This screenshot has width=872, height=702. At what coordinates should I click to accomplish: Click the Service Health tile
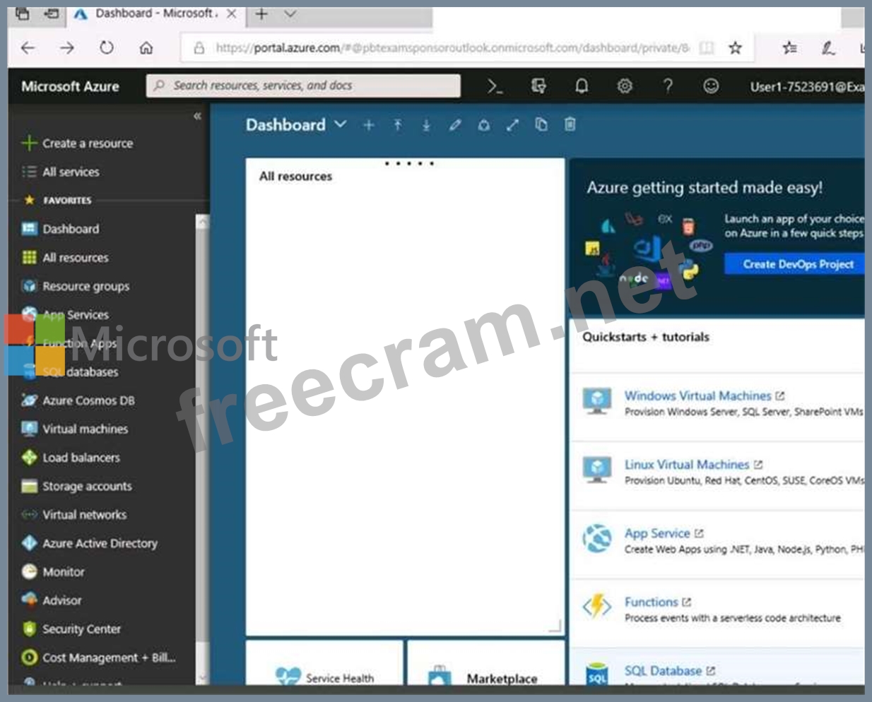pyautogui.click(x=324, y=664)
